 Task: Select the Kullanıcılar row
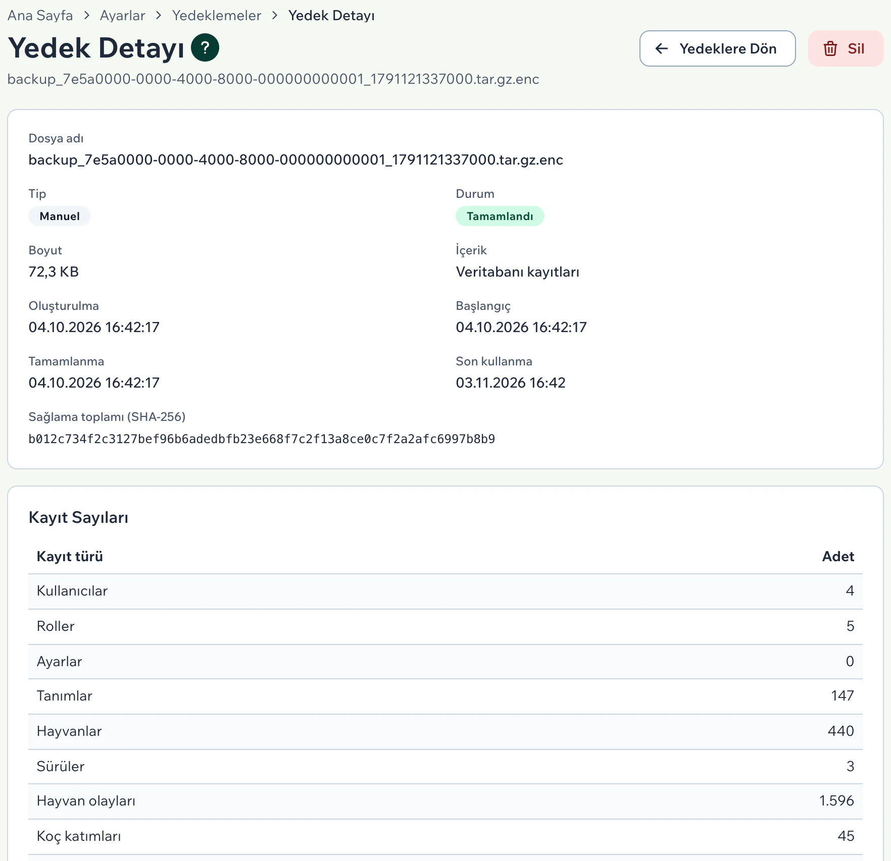click(445, 591)
